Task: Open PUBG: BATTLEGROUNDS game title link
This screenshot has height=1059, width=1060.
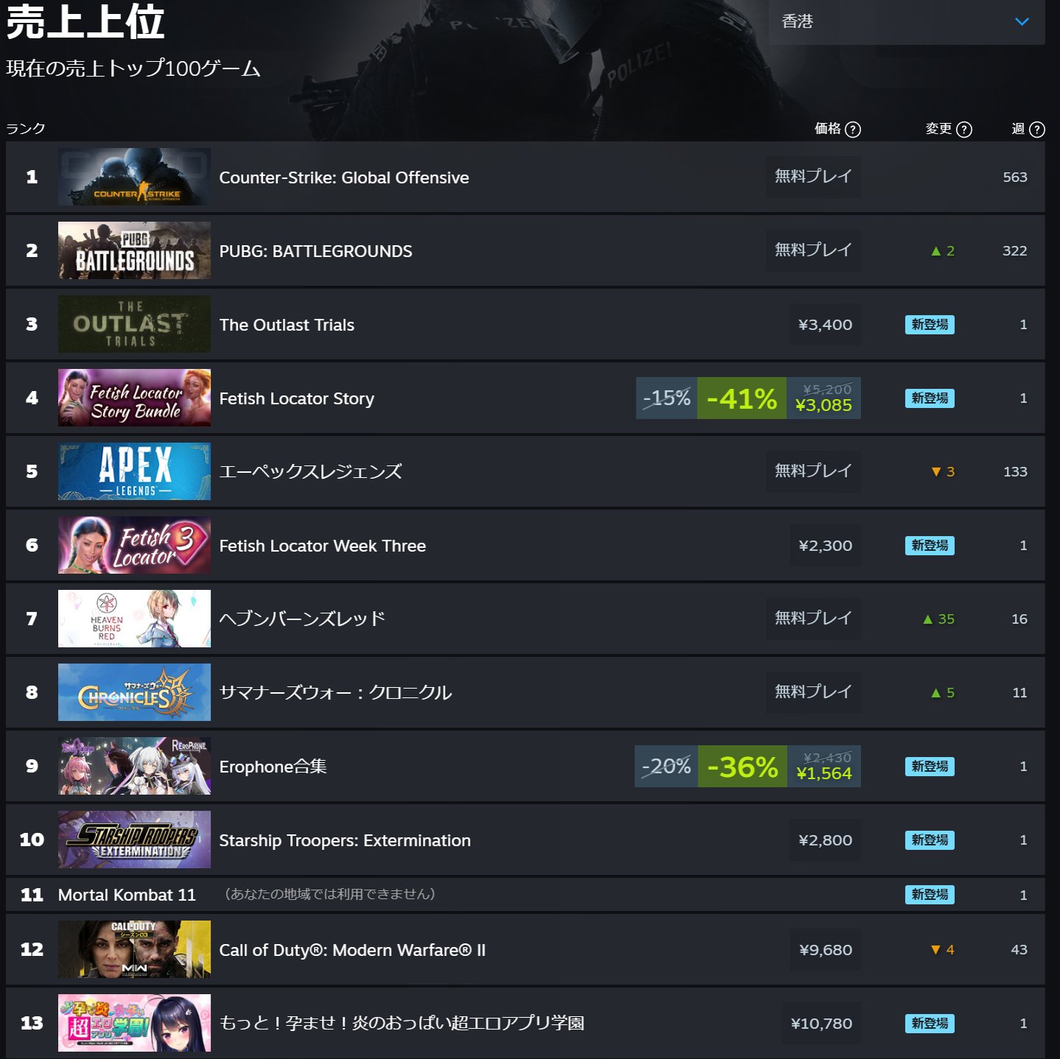Action: [315, 251]
